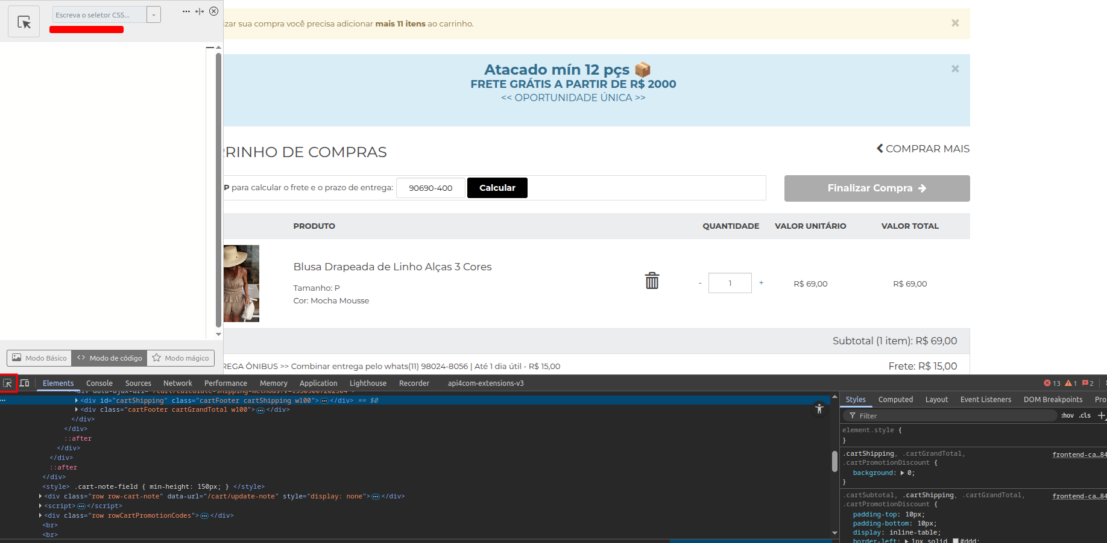Open the DevTools Console tab
The width and height of the screenshot is (1107, 543).
(x=99, y=383)
